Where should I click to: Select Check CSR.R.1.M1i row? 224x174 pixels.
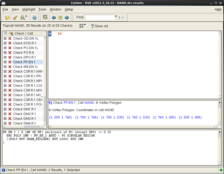(x=28, y=90)
